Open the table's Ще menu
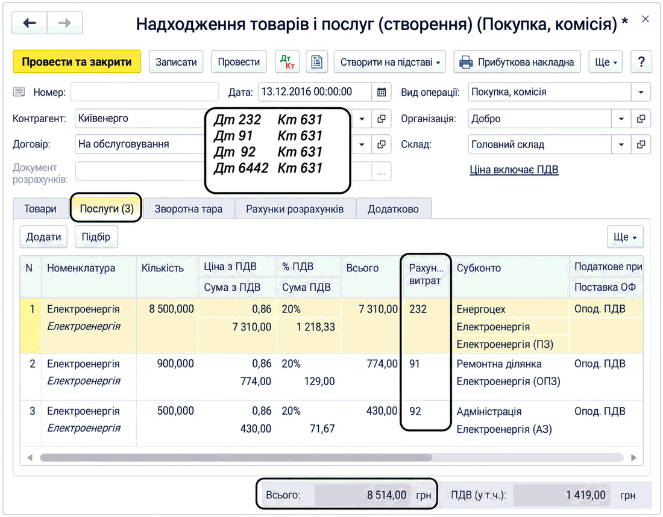663x517 pixels. tap(625, 237)
